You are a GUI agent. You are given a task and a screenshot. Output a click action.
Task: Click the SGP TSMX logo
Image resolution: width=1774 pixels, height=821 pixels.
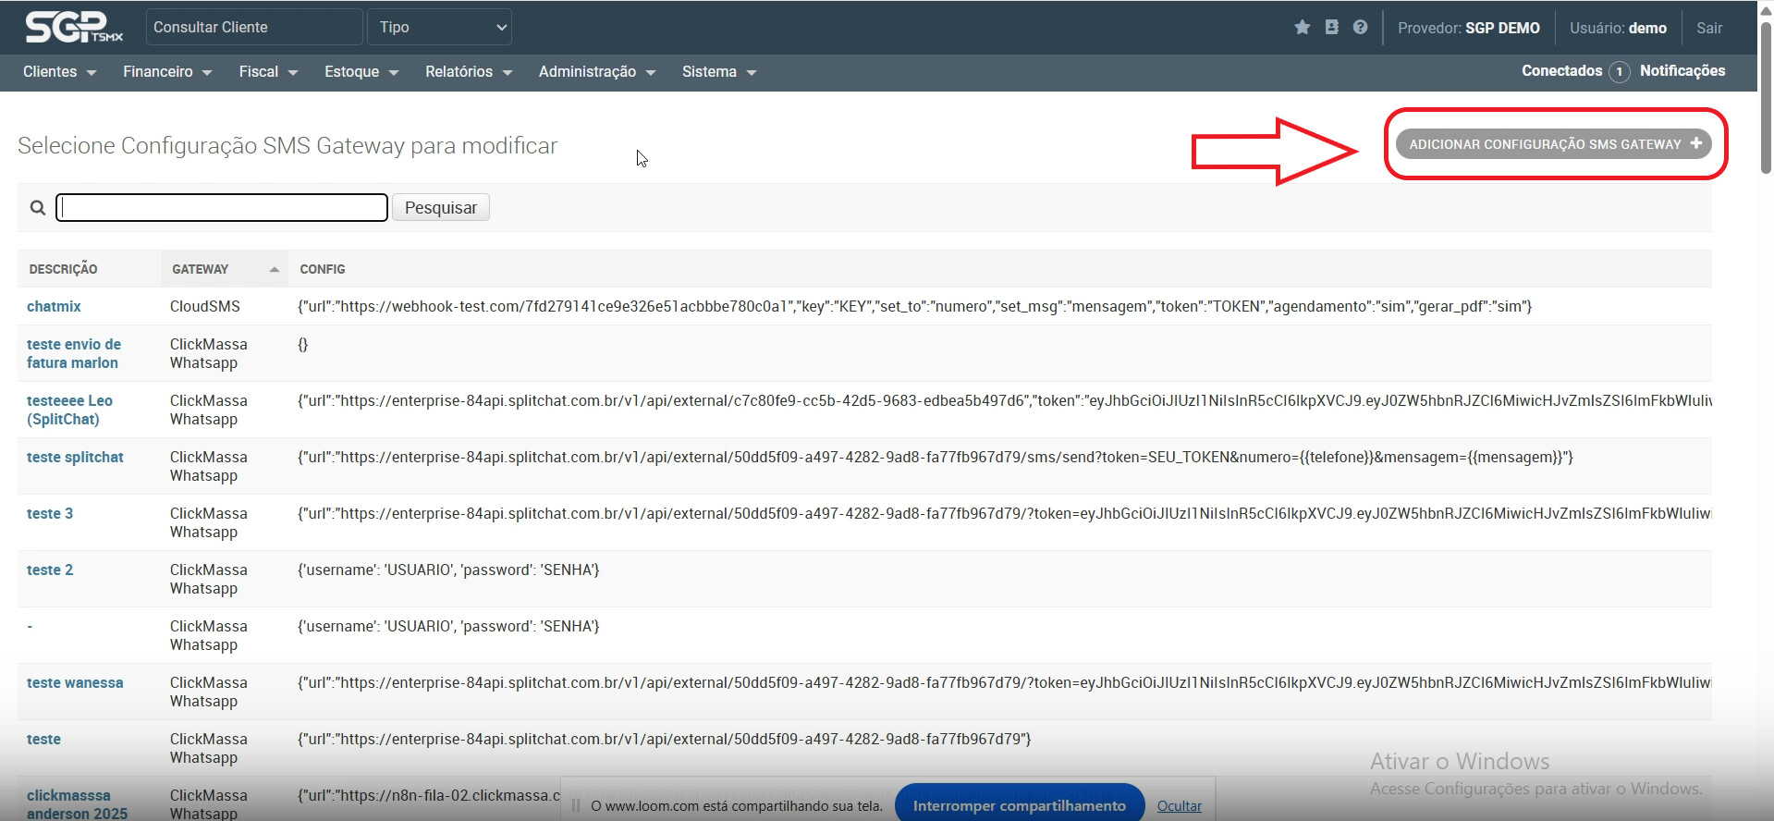click(74, 28)
